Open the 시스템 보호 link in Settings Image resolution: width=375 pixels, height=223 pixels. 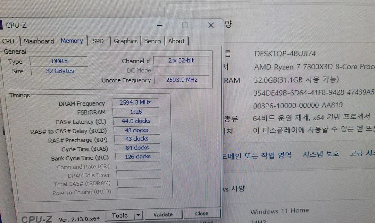pyautogui.click(x=321, y=154)
